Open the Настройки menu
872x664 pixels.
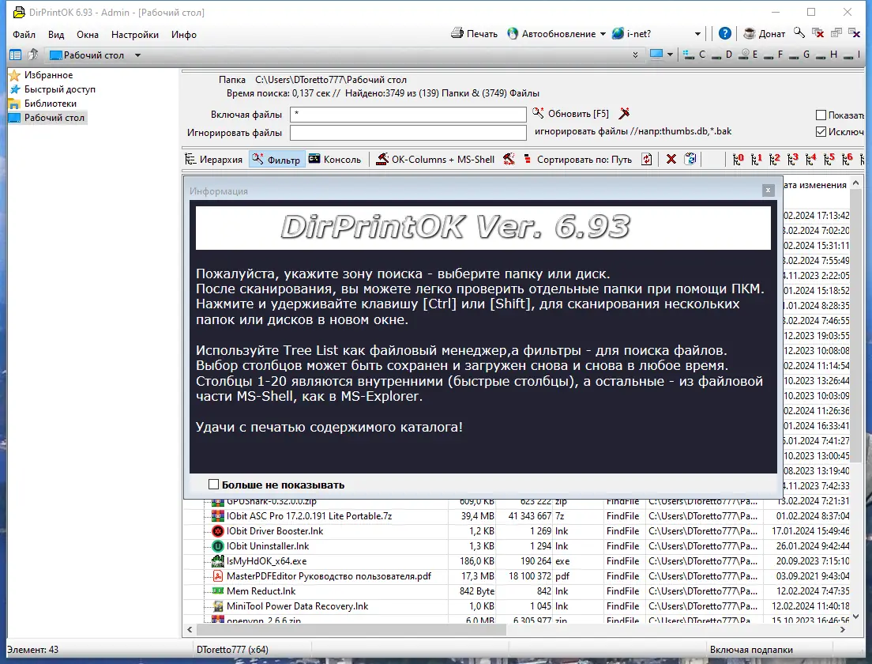134,35
